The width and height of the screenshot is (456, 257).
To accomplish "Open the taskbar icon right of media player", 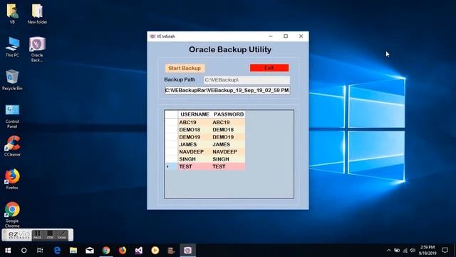I will tap(171, 251).
